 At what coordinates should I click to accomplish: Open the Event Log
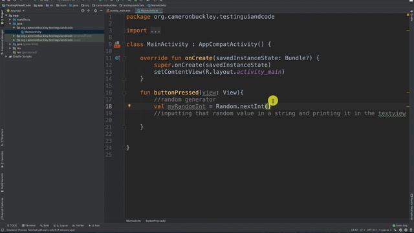pos(400,226)
